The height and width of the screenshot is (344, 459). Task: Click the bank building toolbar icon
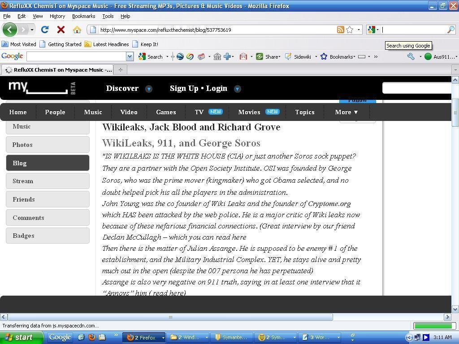pyautogui.click(x=217, y=57)
